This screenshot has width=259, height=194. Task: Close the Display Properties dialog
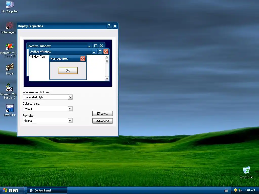tap(115, 26)
